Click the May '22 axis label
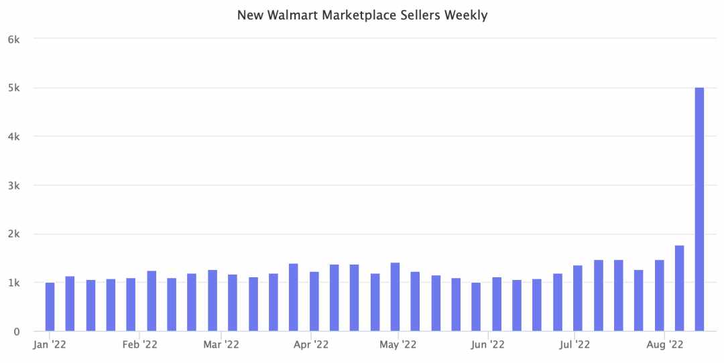Screen dimensions: 724x363 coord(398,345)
